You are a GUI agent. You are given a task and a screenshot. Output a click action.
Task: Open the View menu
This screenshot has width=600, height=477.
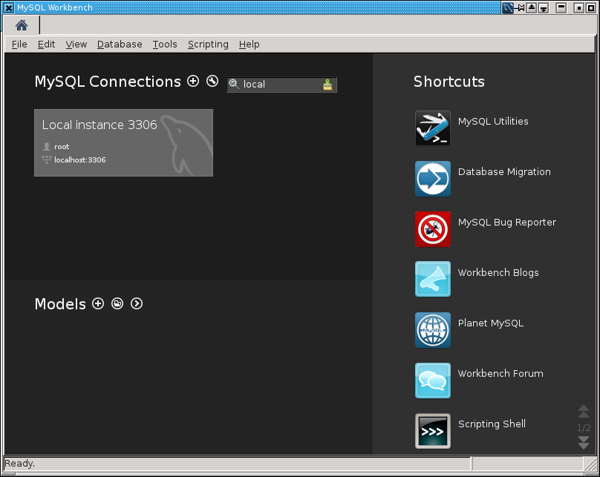click(x=76, y=45)
